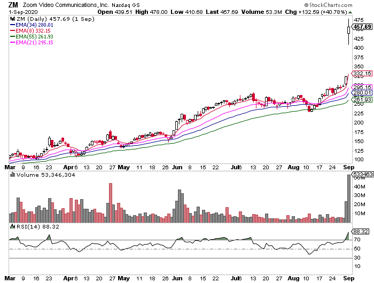The height and width of the screenshot is (283, 374).
Task: Click the 70 level label on RSI axis
Action: (x=357, y=239)
